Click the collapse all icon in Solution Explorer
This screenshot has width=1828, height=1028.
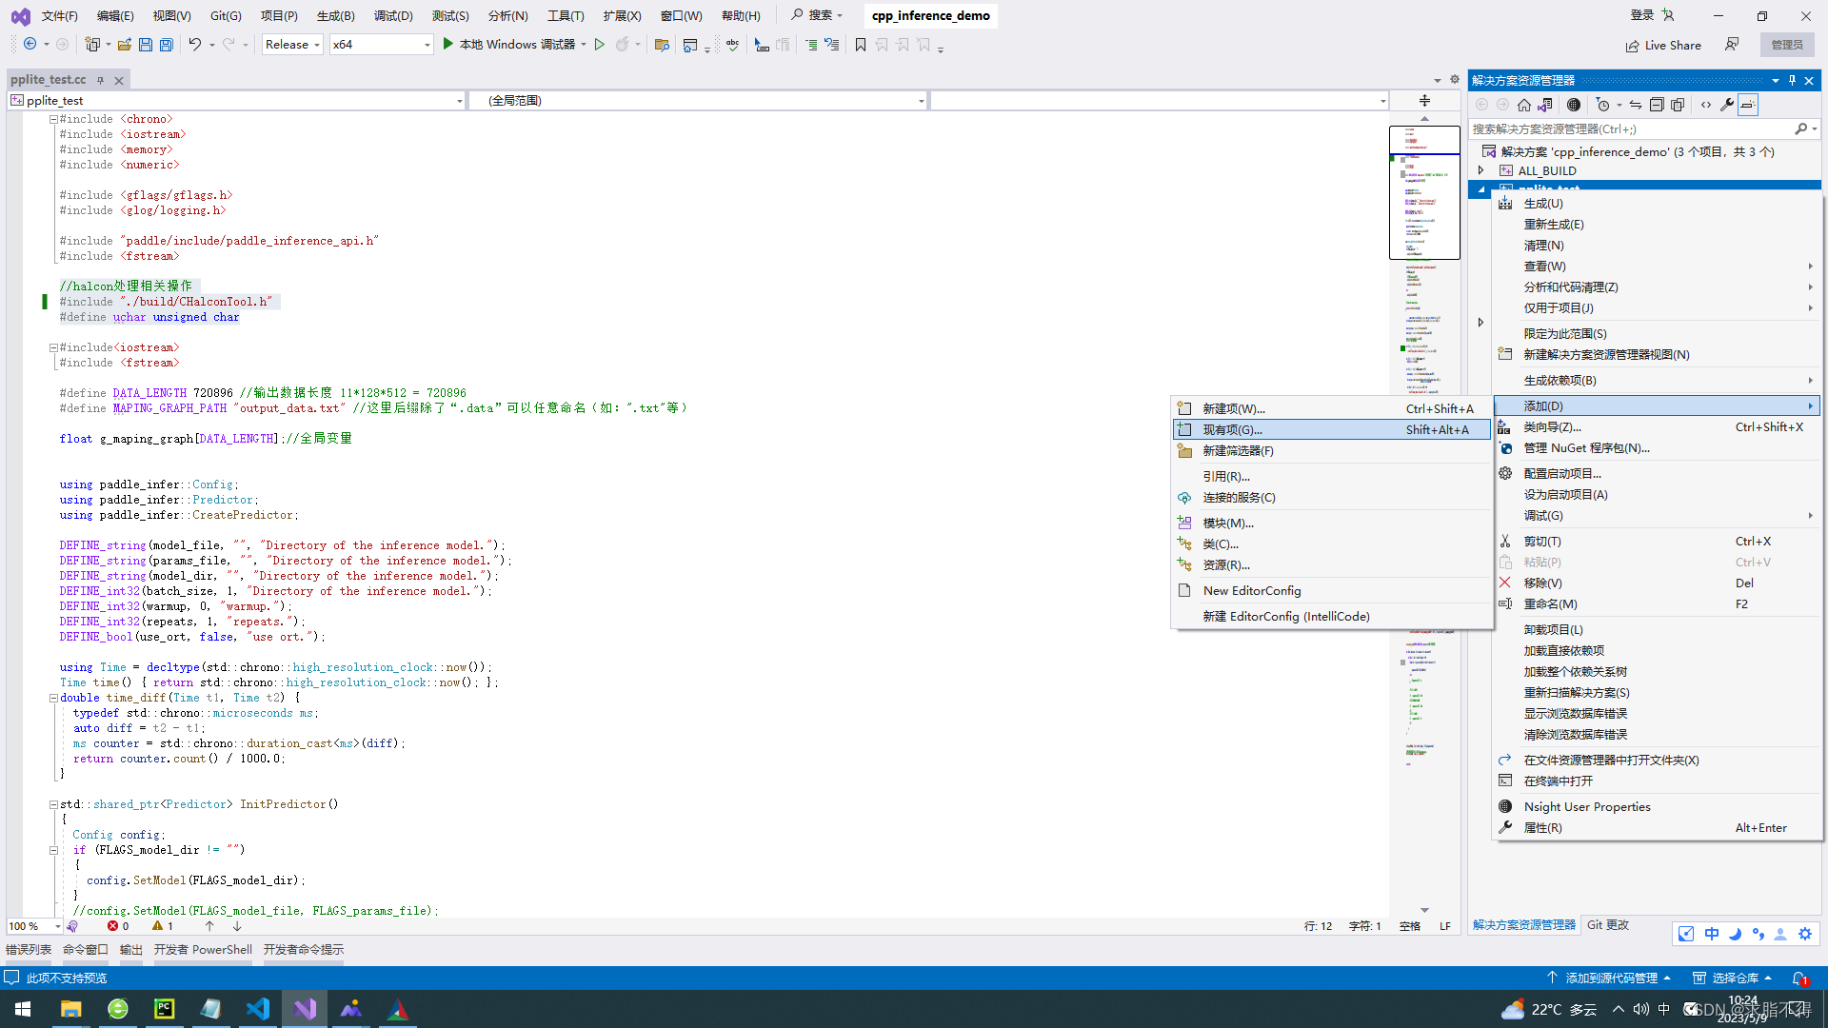(1657, 105)
